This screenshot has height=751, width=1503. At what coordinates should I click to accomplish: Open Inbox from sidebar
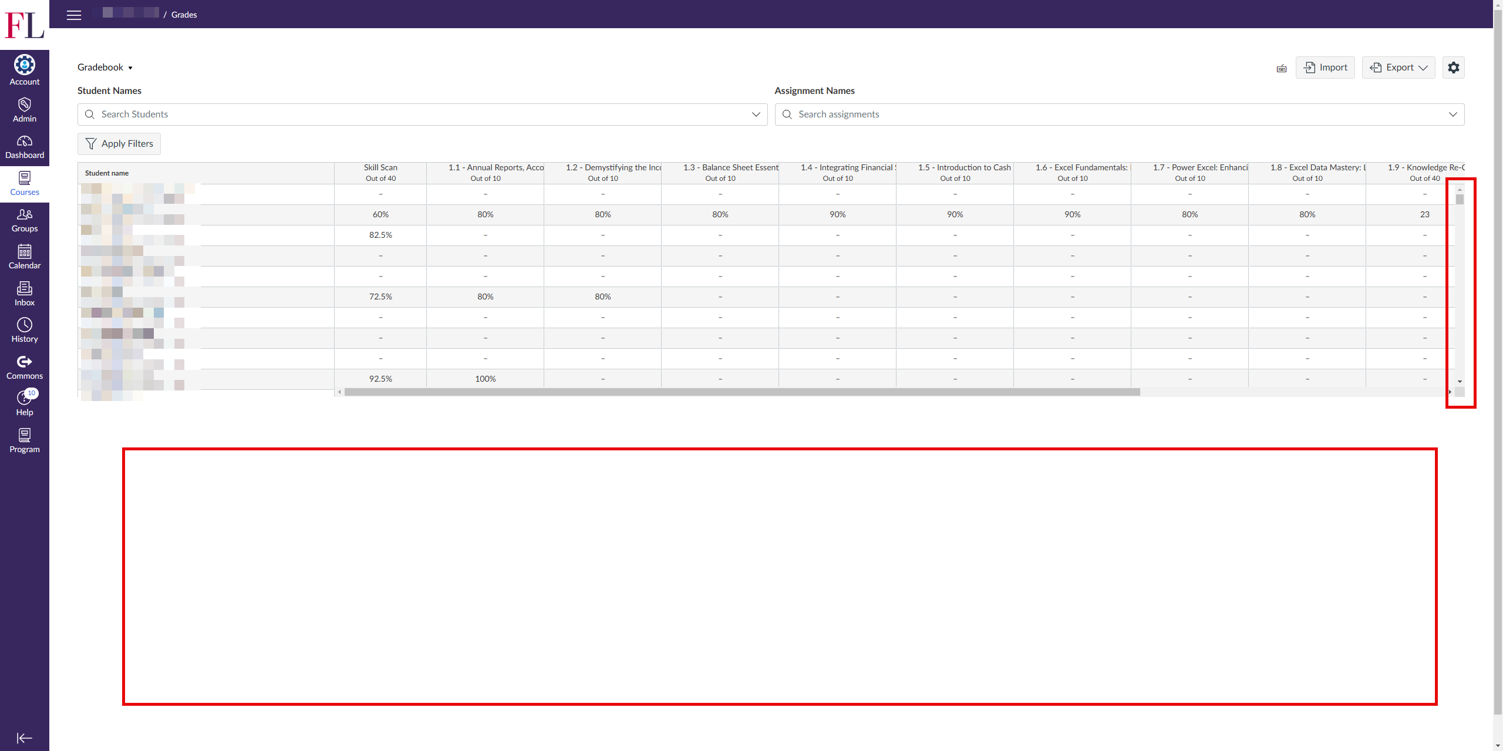coord(24,294)
